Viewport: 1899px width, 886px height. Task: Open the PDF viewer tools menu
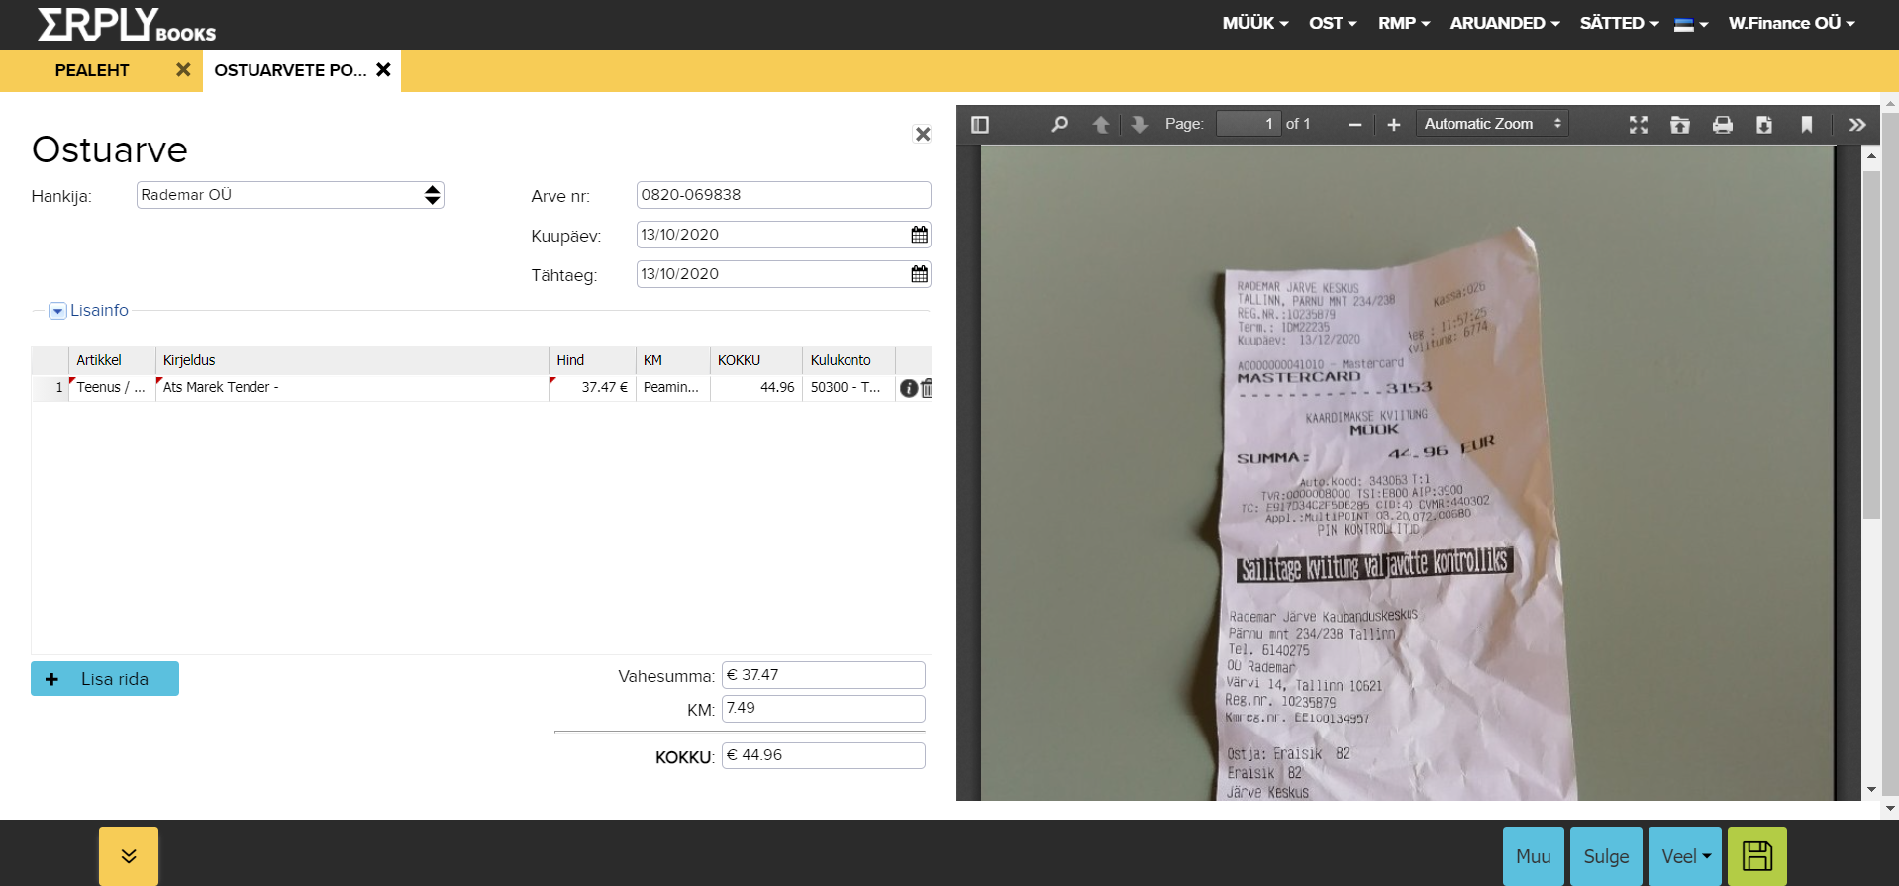[1857, 125]
